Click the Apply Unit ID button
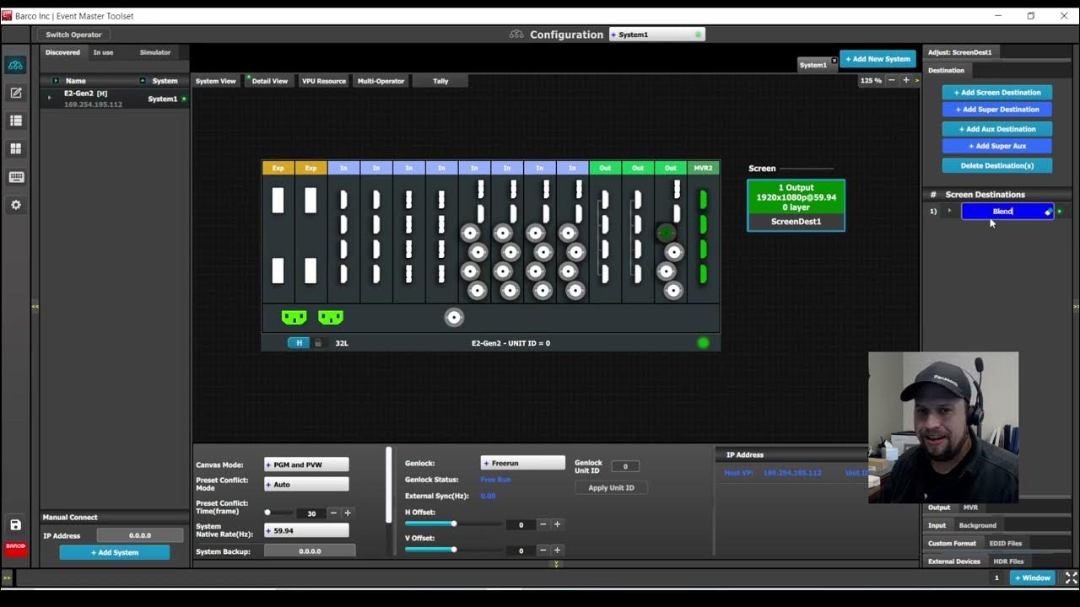 coord(611,488)
